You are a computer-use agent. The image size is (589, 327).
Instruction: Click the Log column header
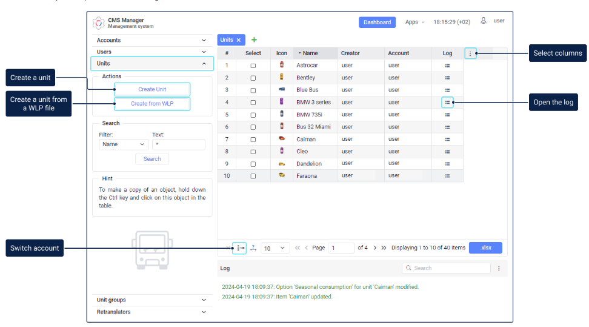[447, 53]
